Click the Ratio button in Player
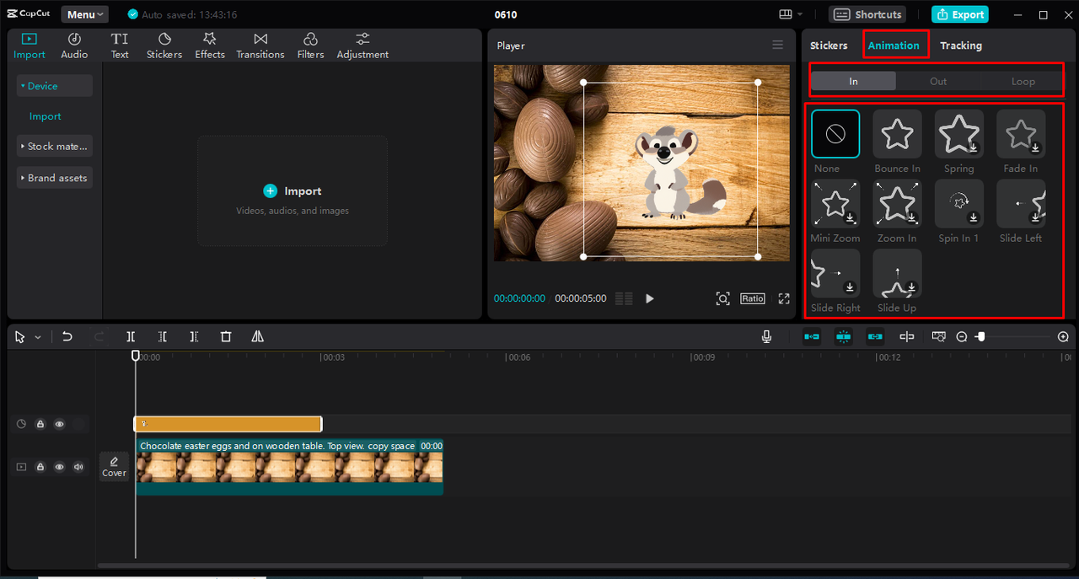Viewport: 1079px width, 579px height. pyautogui.click(x=753, y=298)
